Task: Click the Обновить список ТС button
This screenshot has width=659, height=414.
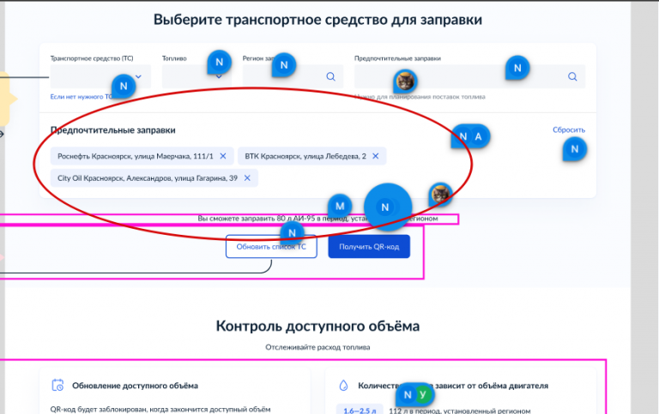Action: [271, 247]
